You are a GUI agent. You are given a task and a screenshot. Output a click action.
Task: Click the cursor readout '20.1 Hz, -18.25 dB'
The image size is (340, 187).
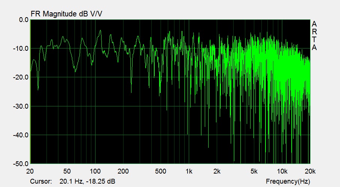tap(87, 181)
